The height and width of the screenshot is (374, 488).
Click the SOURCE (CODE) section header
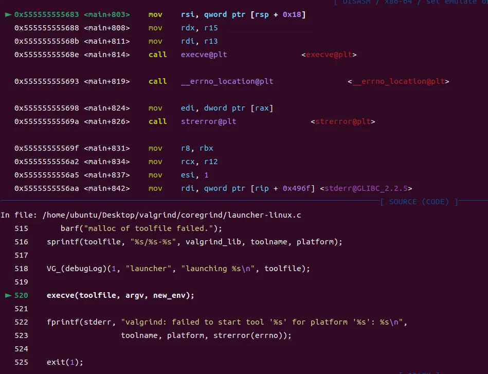pos(419,202)
